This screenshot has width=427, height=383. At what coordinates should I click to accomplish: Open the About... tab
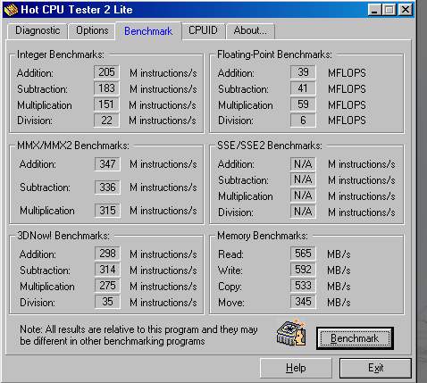250,31
